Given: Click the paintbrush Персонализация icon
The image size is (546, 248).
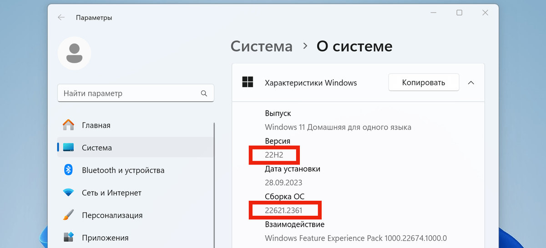Looking at the screenshot, I should point(68,215).
